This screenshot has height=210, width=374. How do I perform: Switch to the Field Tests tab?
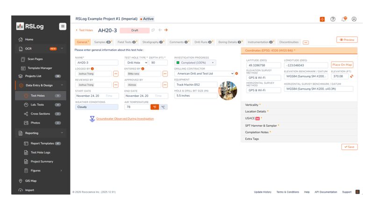127,42
